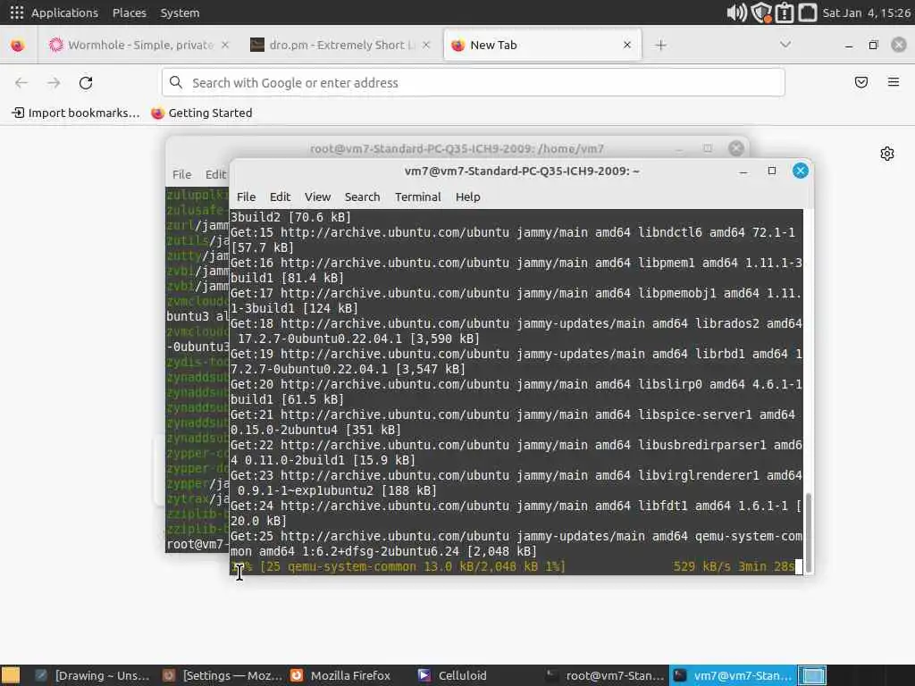Click the workspace switcher in taskbar
The height and width of the screenshot is (686, 915).
pyautogui.click(x=811, y=675)
